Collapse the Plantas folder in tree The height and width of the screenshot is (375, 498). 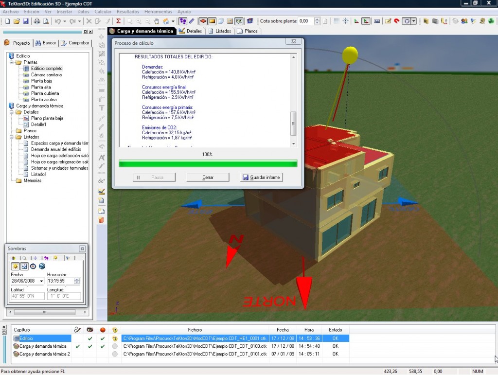click(12, 62)
